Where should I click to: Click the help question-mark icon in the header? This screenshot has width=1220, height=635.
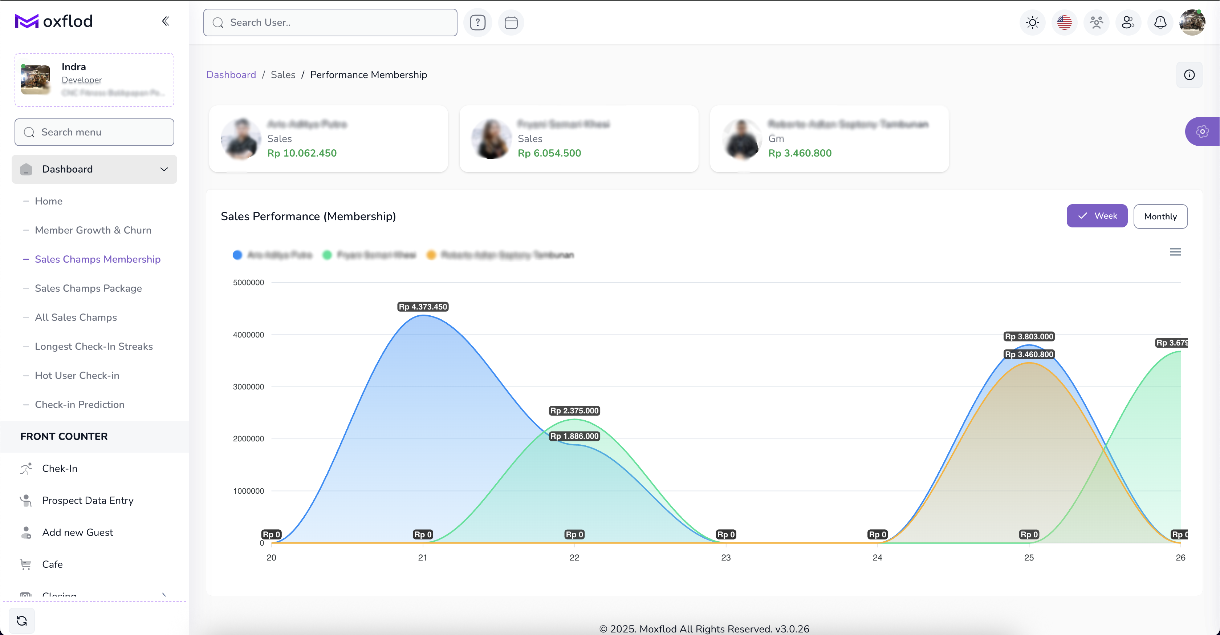[477, 22]
